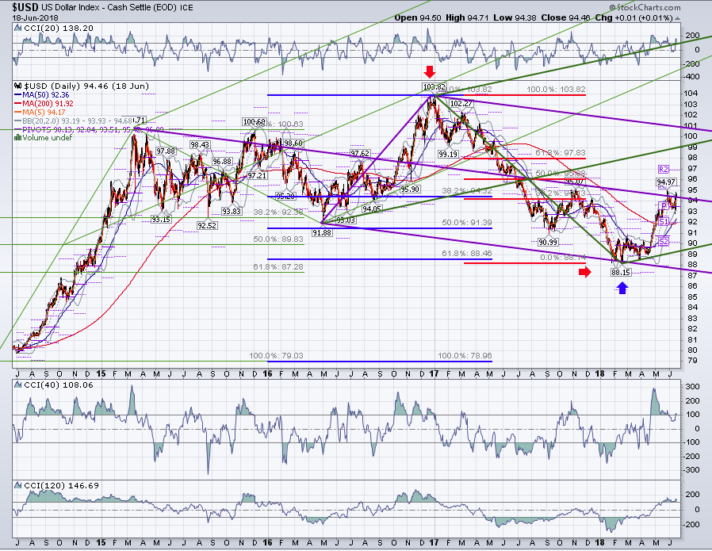Click the area-chart icon beside CCI(40)
This screenshot has height=551, width=712.
pyautogui.click(x=18, y=385)
